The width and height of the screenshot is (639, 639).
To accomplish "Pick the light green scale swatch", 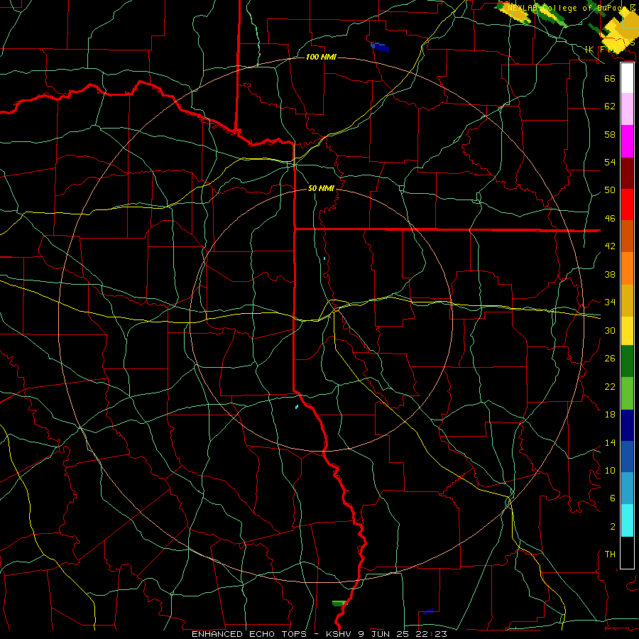I will pos(627,393).
